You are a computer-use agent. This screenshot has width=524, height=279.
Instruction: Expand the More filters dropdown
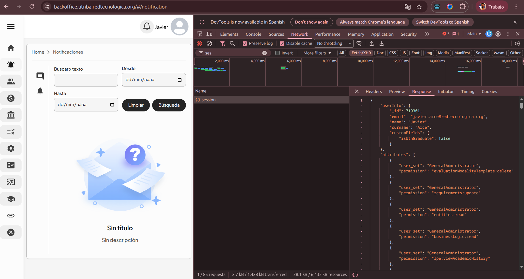[317, 53]
